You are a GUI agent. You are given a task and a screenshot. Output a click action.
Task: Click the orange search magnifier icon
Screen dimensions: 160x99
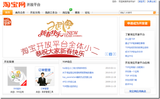pyautogui.click(x=154, y=13)
